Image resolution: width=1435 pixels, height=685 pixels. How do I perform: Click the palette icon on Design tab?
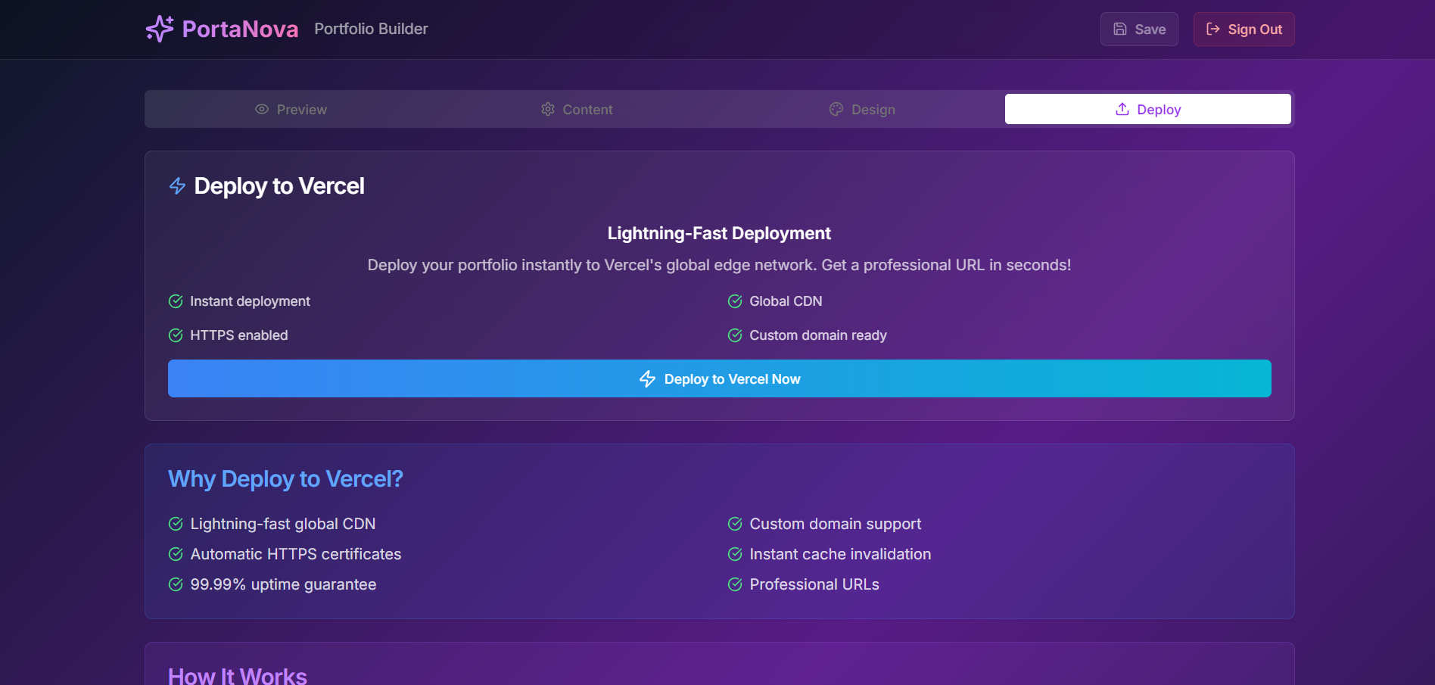pyautogui.click(x=836, y=109)
